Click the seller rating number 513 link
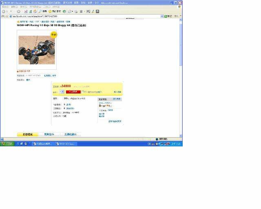261x209 pixels. coord(111,110)
